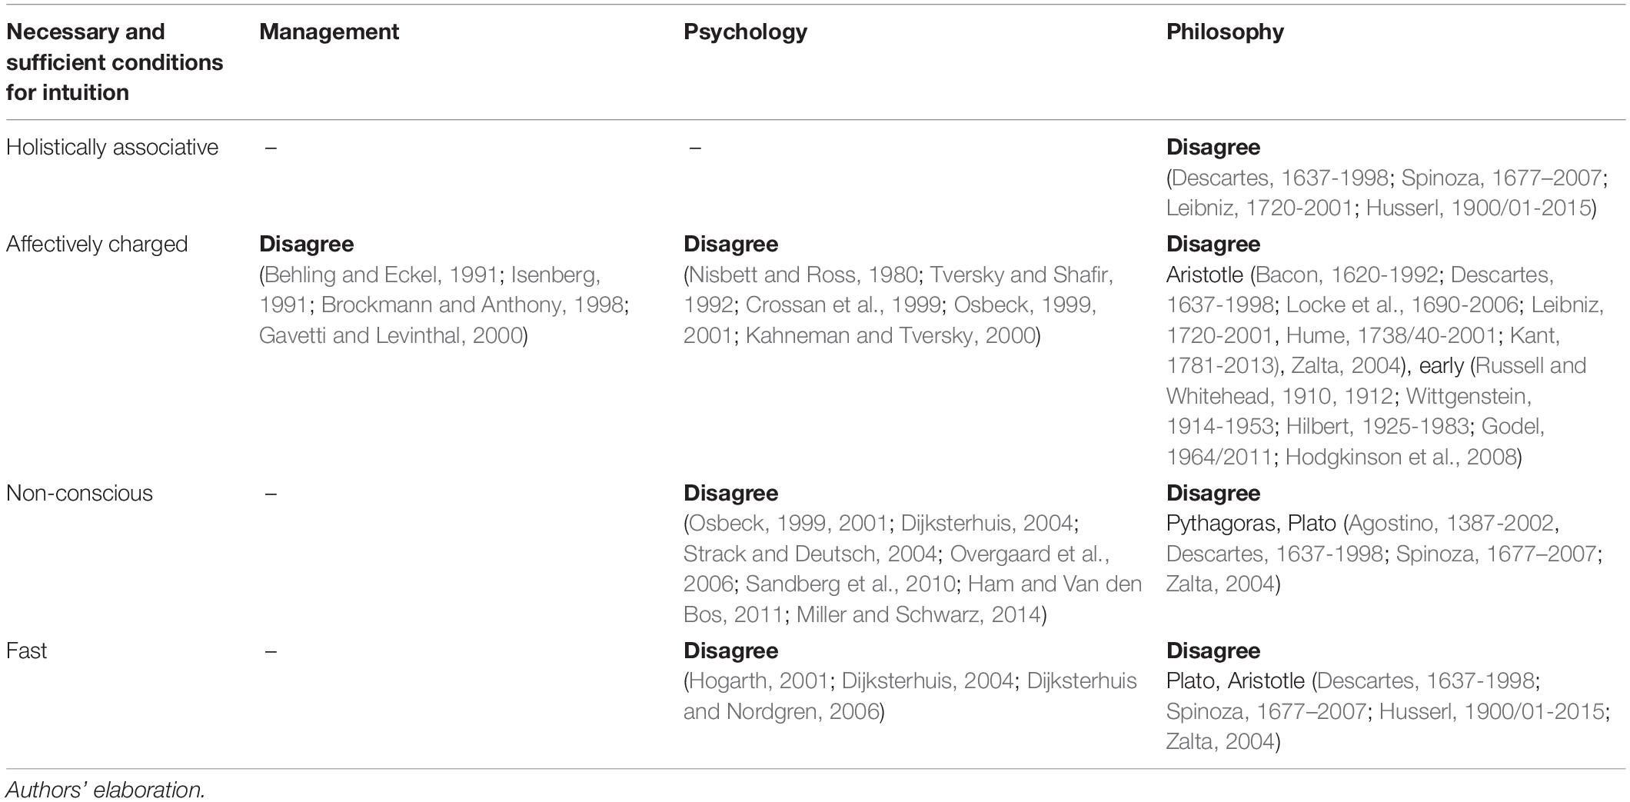
Task: Open the Brockmann and Anthony, 1998 citation
Action: pyautogui.click(x=471, y=304)
